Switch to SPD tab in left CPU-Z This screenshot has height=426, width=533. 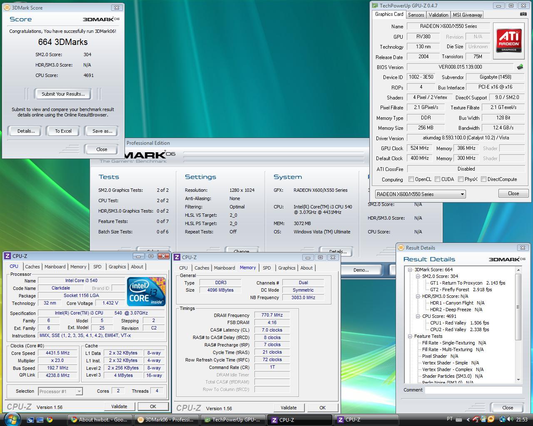[x=97, y=267]
